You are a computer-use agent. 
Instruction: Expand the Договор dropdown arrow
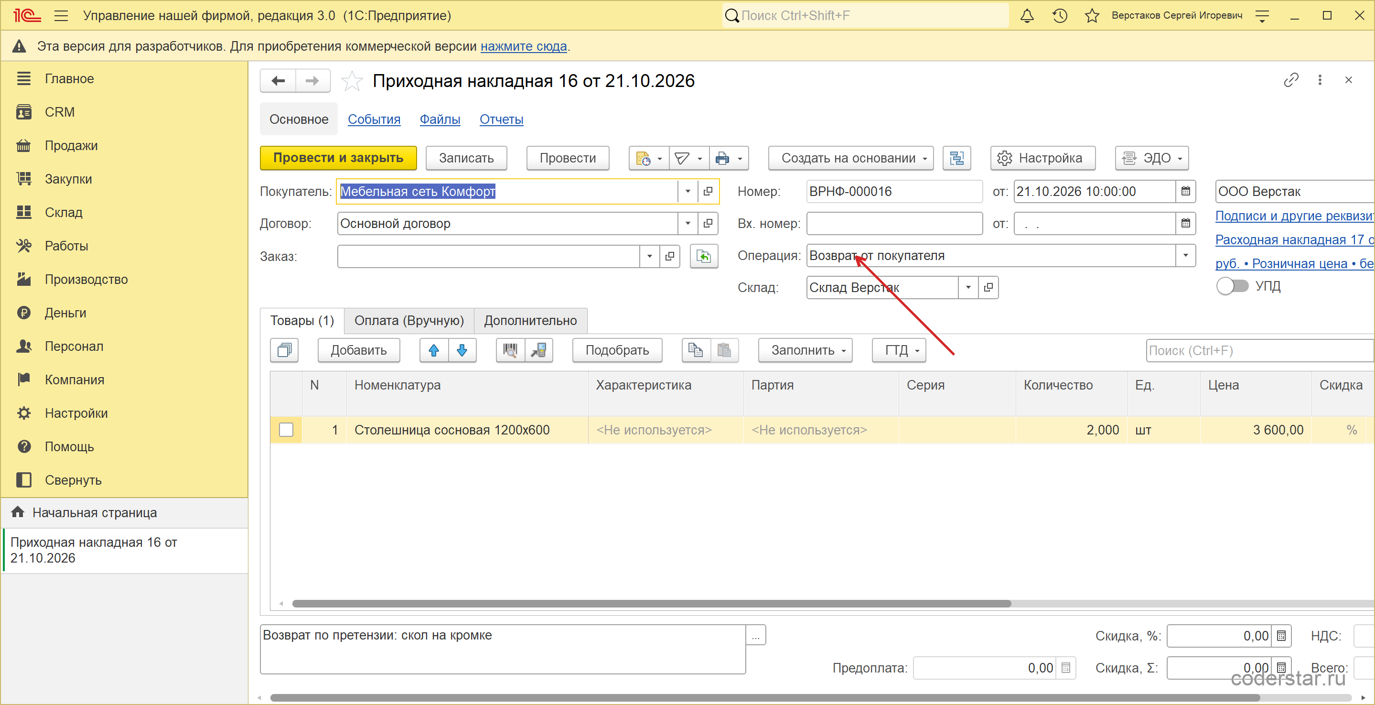point(687,223)
